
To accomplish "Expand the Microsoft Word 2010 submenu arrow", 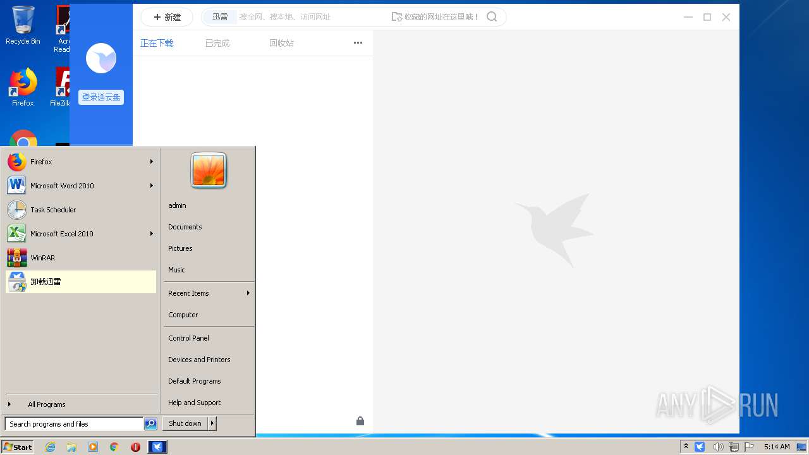I will click(x=152, y=186).
